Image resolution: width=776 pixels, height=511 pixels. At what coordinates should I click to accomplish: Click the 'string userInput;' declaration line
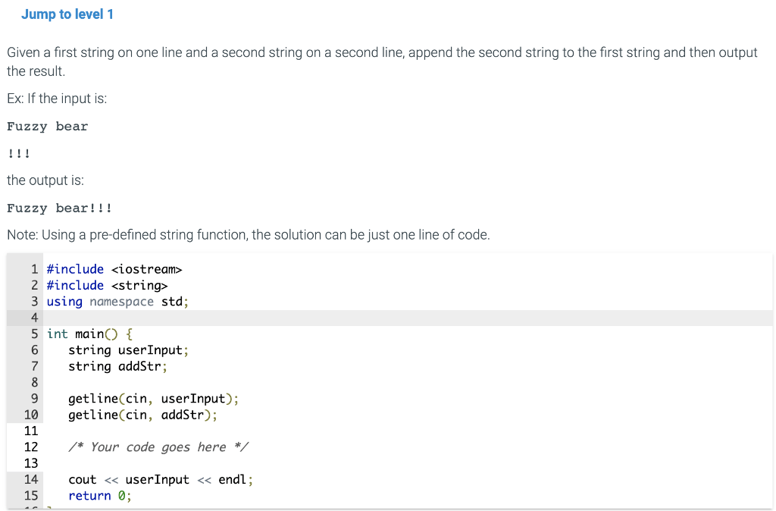click(129, 350)
